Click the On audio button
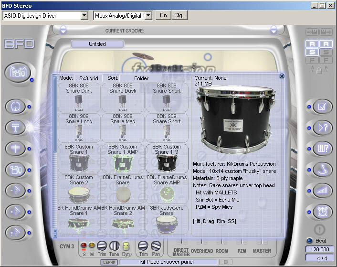 click(163, 15)
